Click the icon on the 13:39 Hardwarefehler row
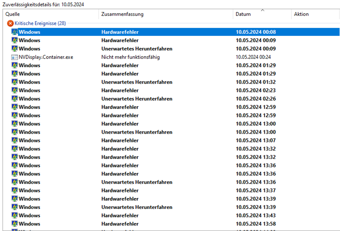The height and width of the screenshot is (231, 340). [15, 199]
